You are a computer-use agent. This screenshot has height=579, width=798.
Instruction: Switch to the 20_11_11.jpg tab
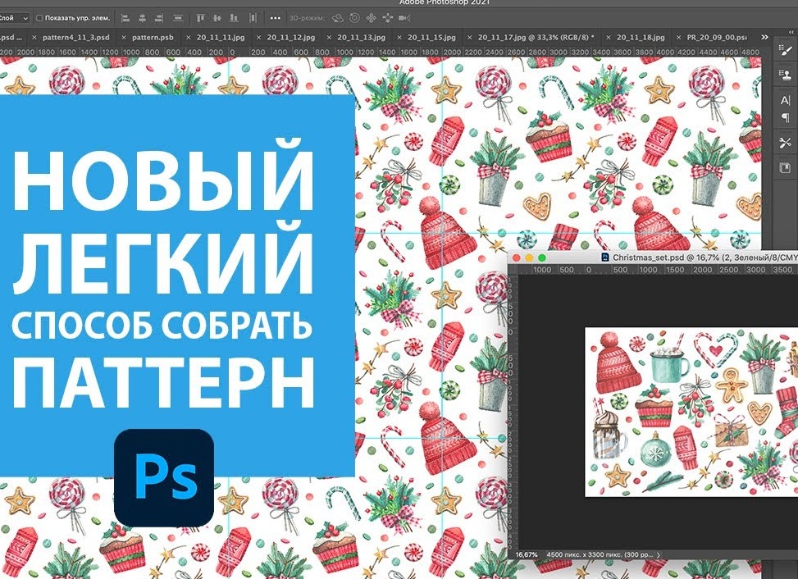(x=221, y=38)
